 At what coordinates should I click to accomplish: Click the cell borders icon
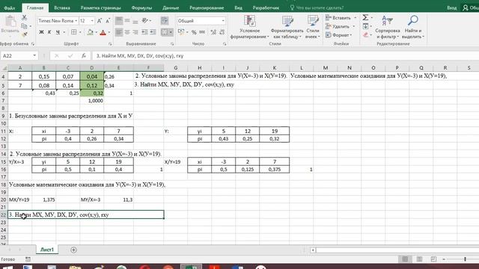pos(74,32)
